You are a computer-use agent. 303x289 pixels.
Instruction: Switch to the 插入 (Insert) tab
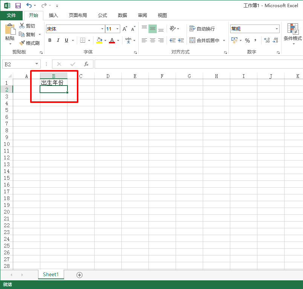[54, 15]
